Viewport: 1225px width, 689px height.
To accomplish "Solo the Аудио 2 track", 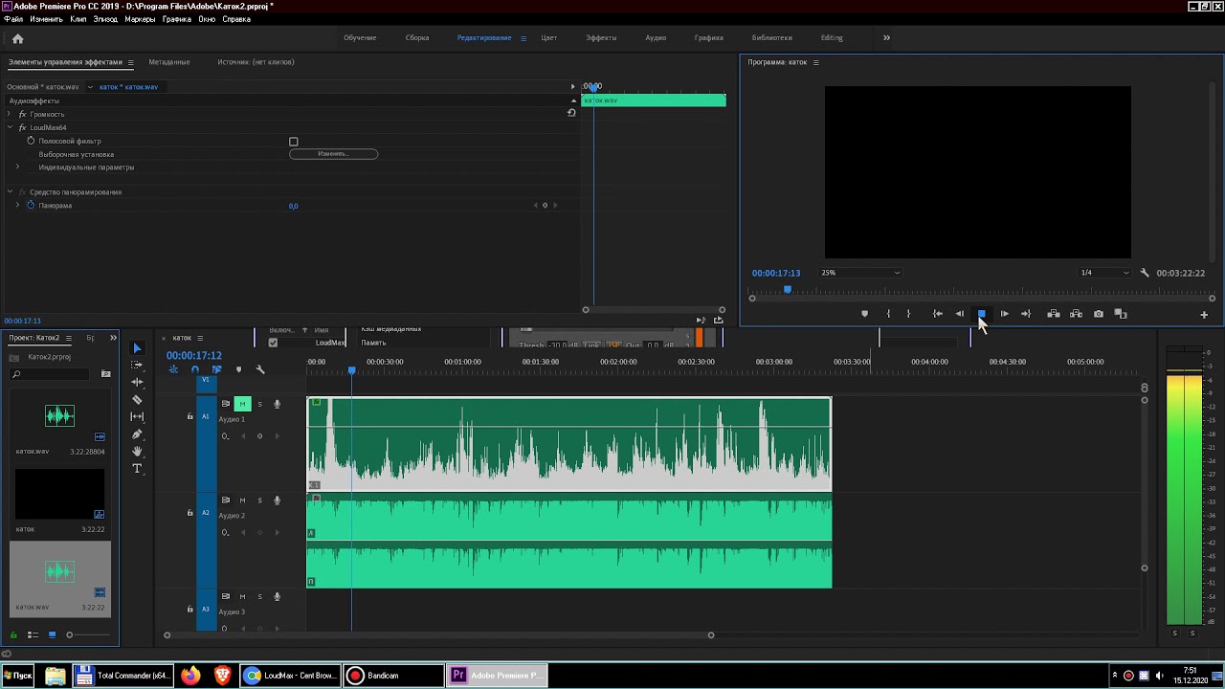I will point(259,500).
